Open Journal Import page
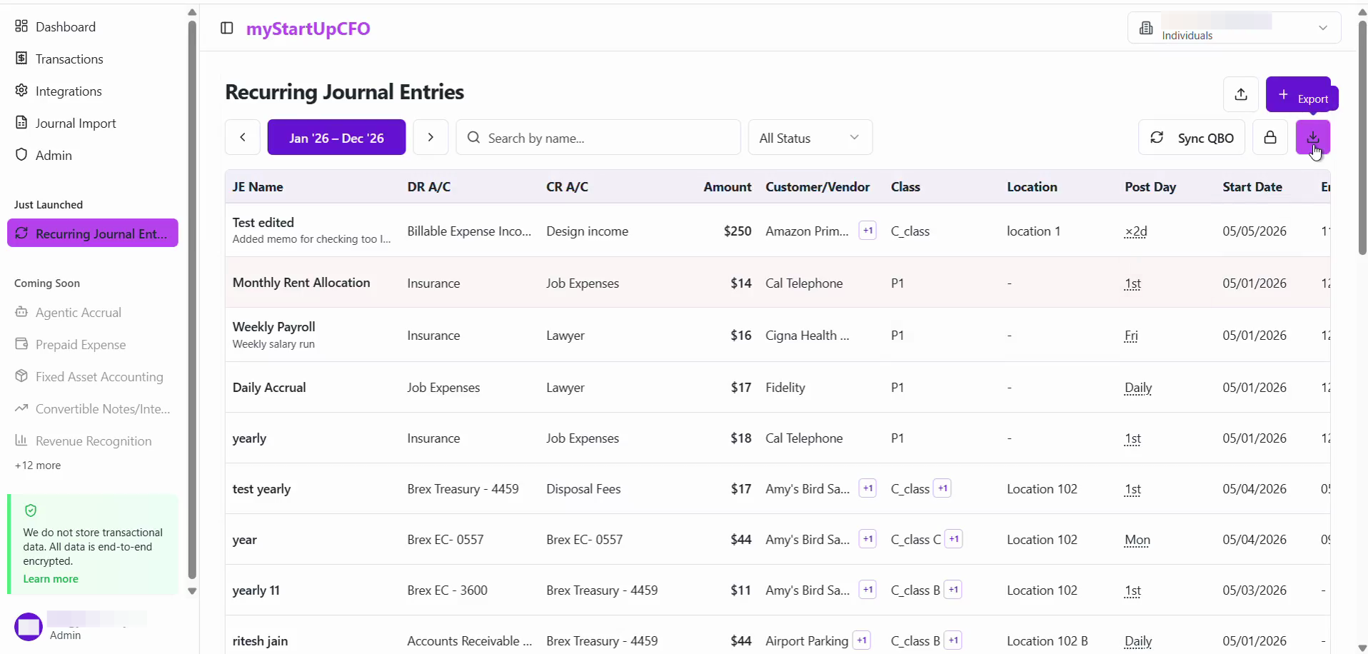 66,123
